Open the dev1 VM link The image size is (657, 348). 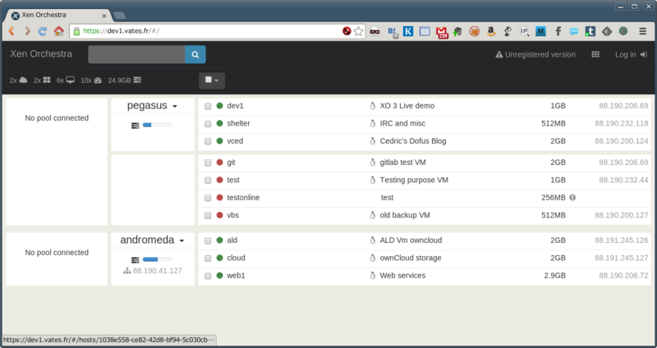[235, 106]
